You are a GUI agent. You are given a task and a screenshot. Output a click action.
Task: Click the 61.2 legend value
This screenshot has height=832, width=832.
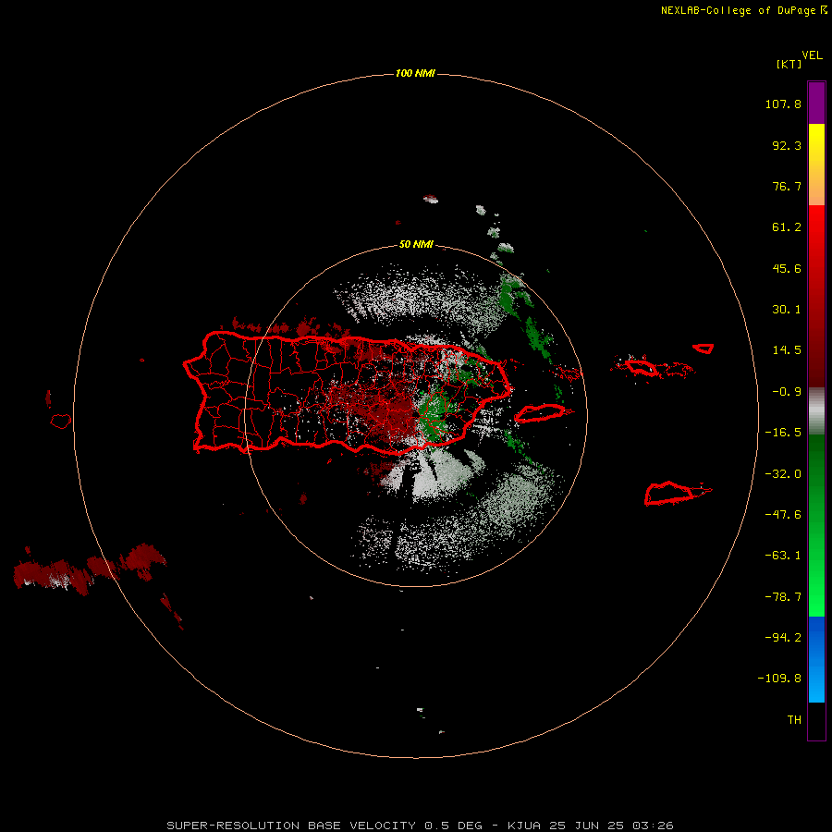coord(787,227)
